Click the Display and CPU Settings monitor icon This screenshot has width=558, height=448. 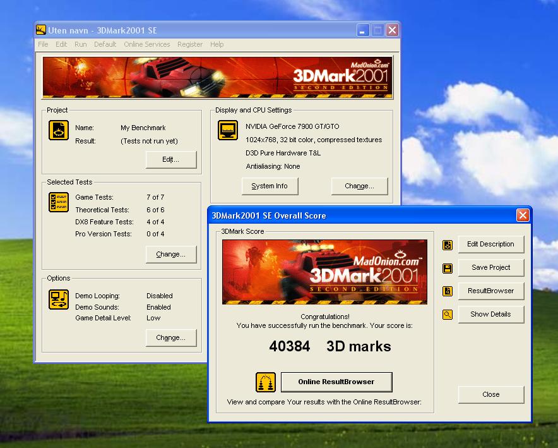228,130
